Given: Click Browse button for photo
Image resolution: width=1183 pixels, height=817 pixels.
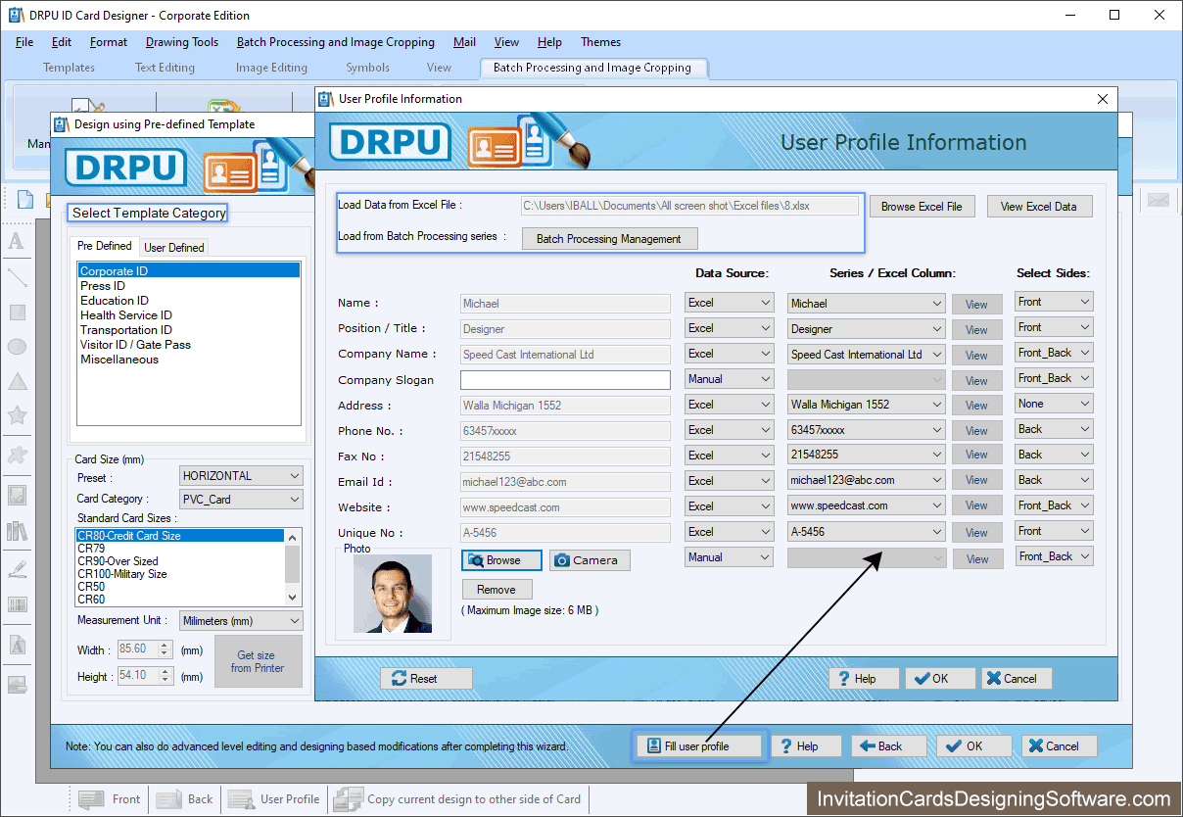Looking at the screenshot, I should click(502, 560).
